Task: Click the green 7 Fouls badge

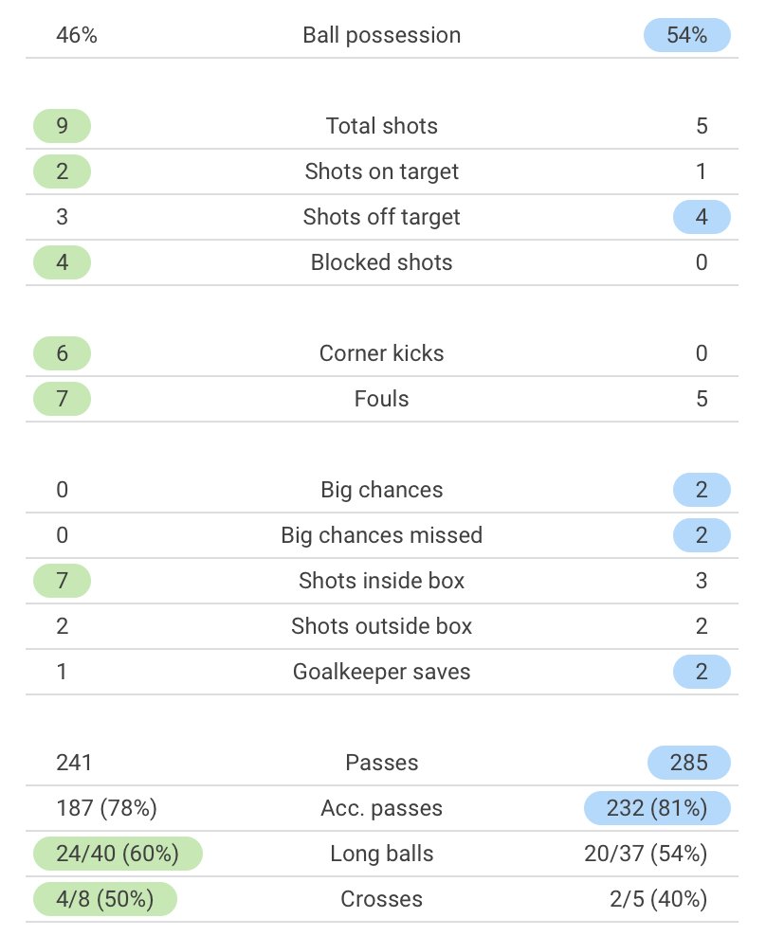Action: (62, 399)
